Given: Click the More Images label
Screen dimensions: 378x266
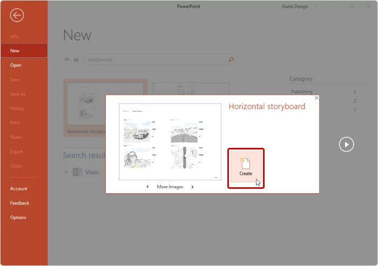Looking at the screenshot, I should click(x=170, y=187).
